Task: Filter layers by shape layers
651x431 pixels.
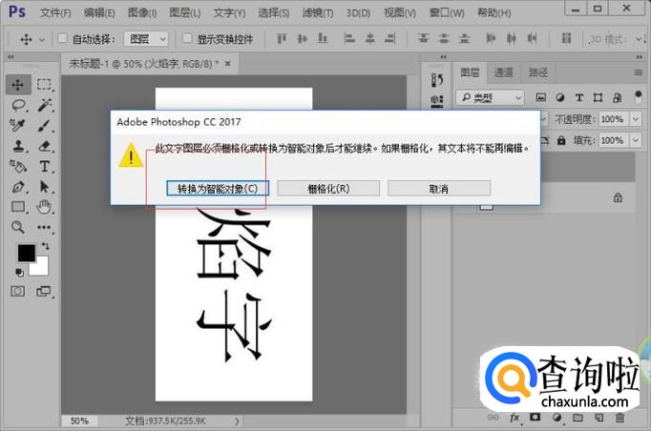Action: click(598, 97)
